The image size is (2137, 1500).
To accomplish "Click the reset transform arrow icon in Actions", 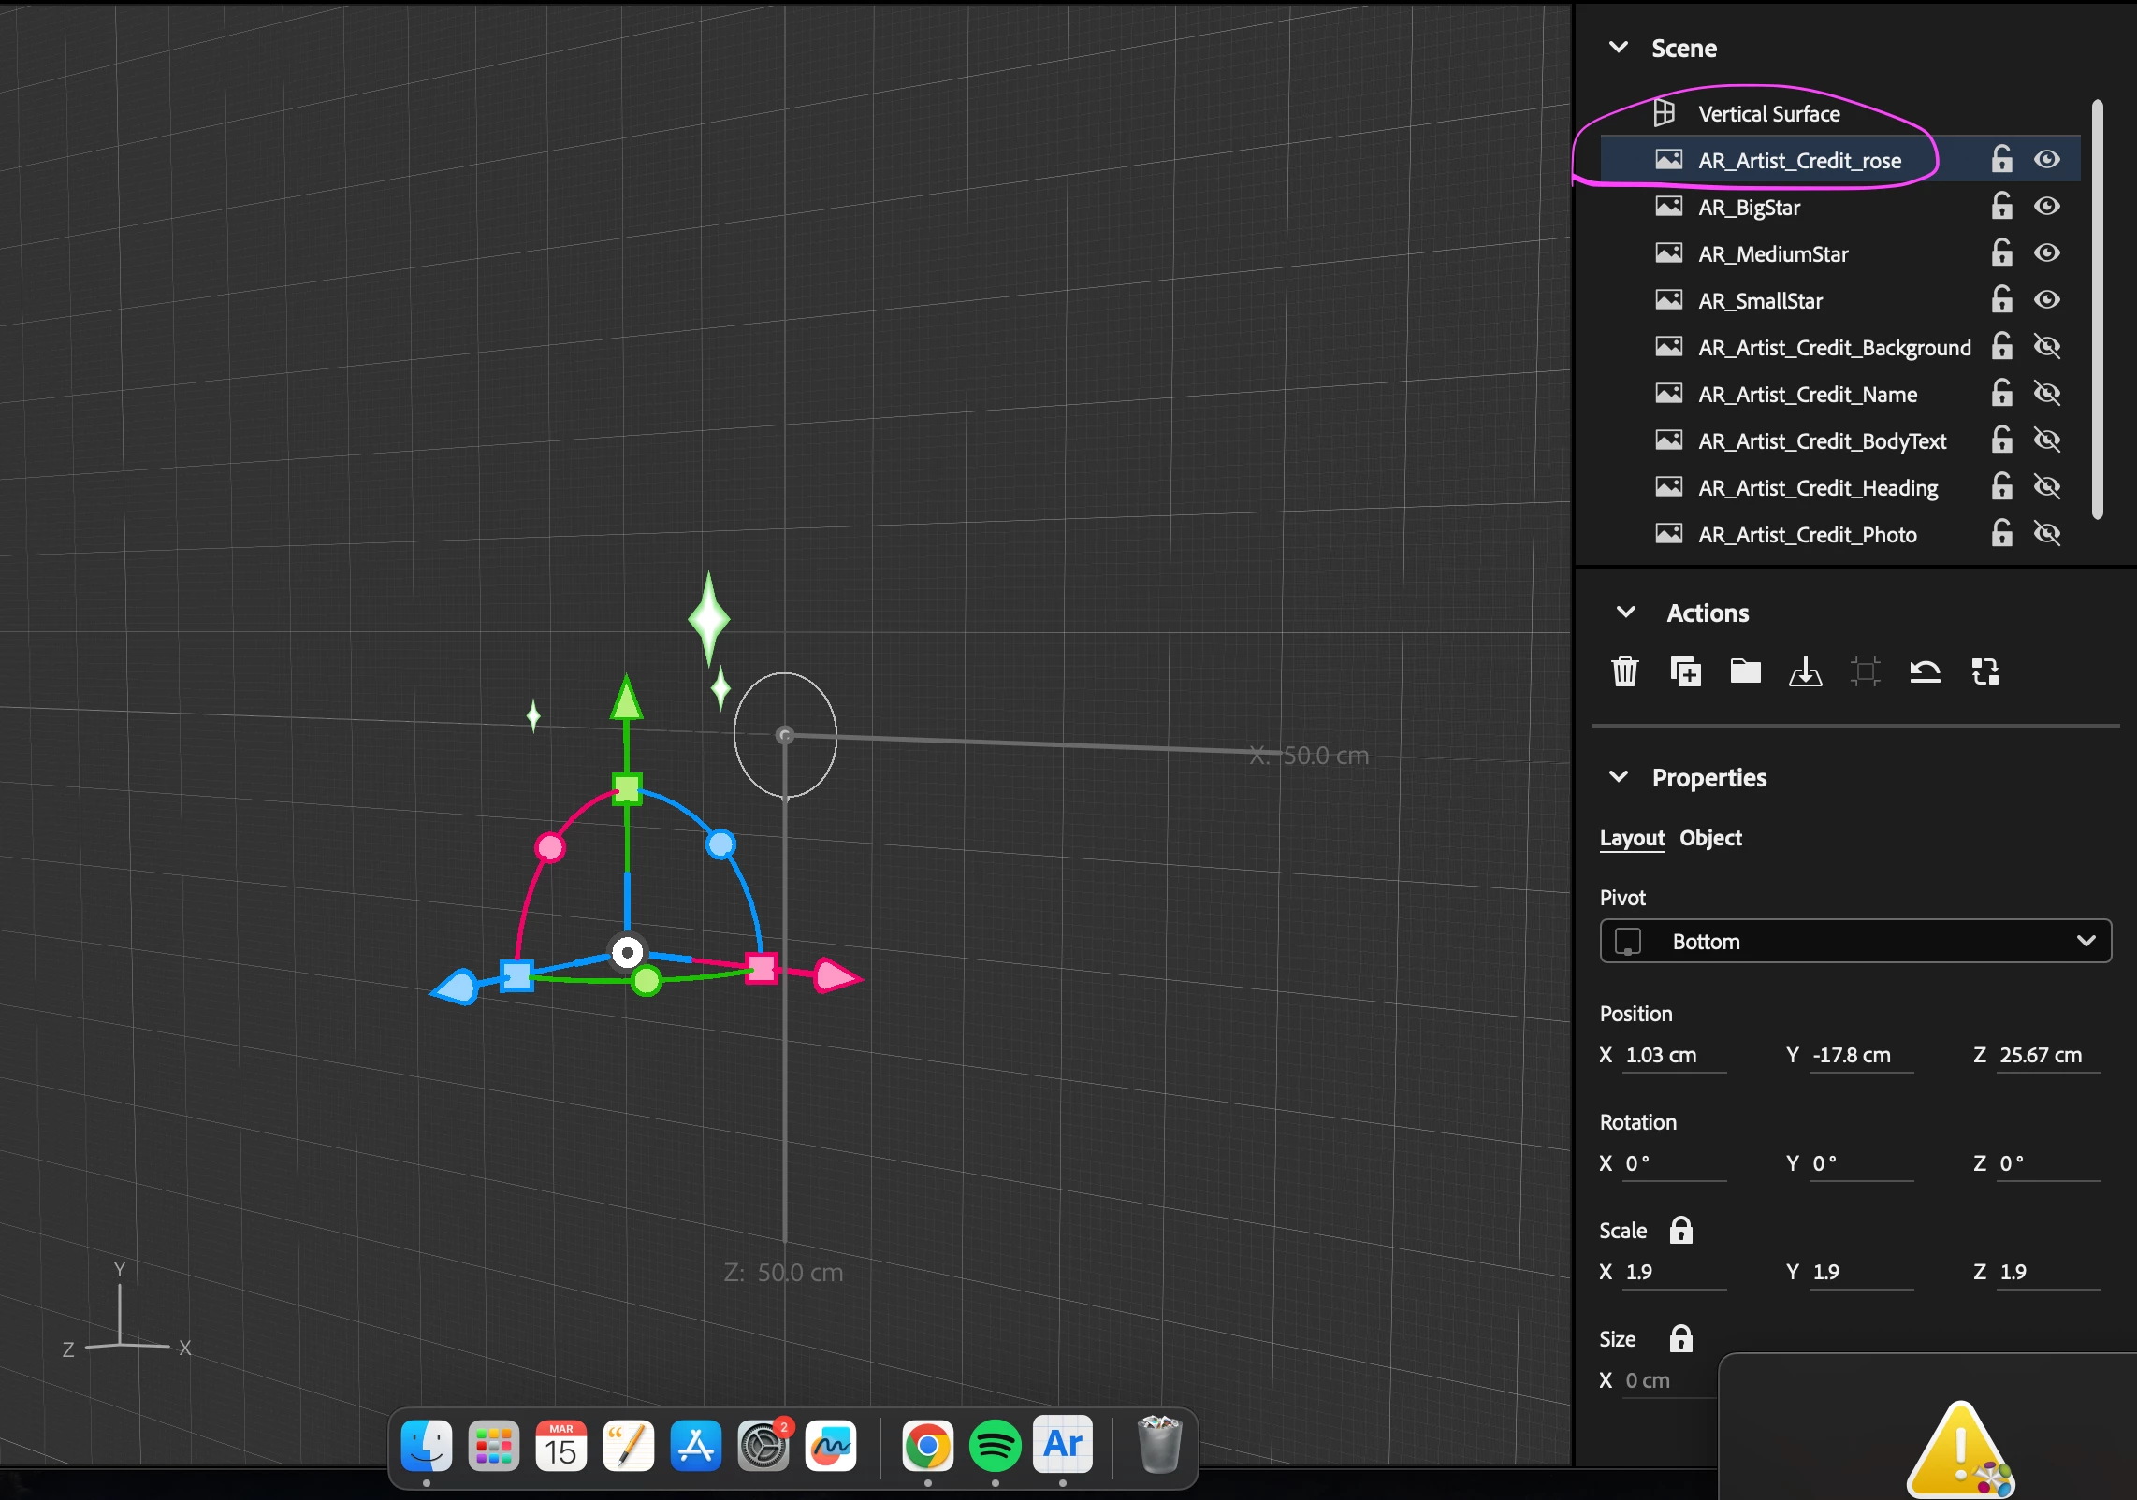I will click(x=1925, y=671).
